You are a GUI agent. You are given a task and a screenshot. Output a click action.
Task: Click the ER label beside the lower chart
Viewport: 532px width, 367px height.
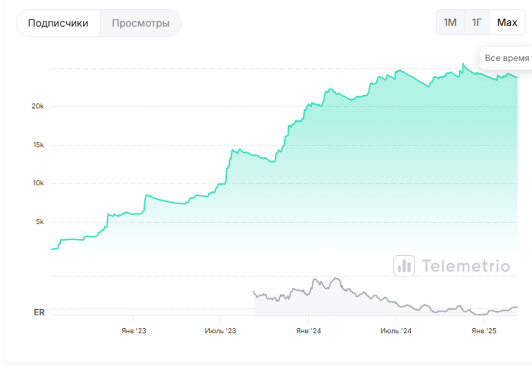[x=39, y=312]
